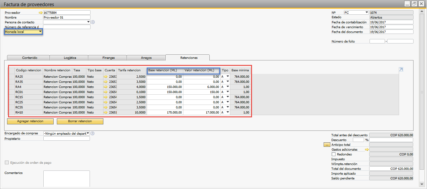Switch to the Finanzas tab
The width and height of the screenshot is (427, 189).
click(x=109, y=58)
